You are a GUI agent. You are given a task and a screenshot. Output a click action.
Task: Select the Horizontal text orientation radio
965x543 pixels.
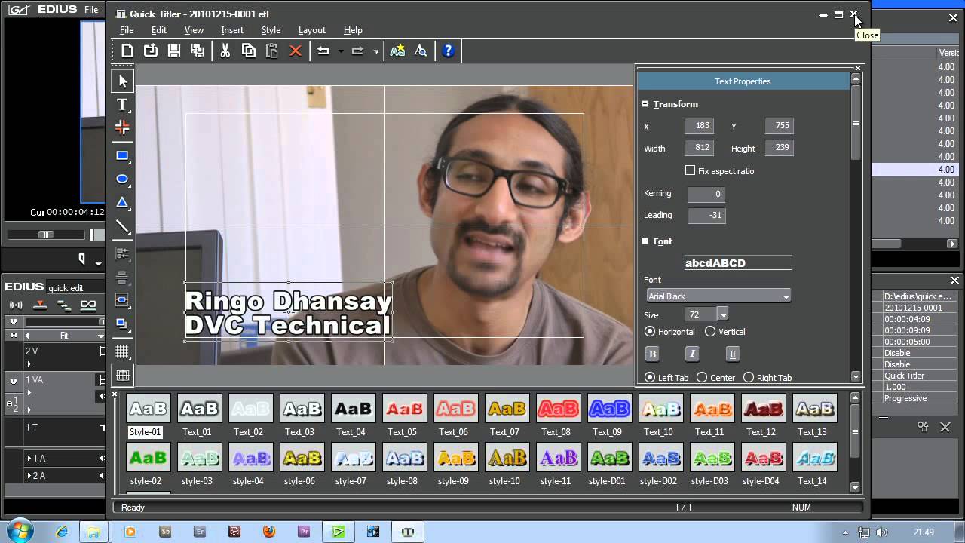point(650,331)
